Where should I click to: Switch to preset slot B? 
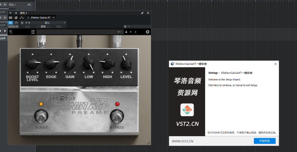coord(135,32)
